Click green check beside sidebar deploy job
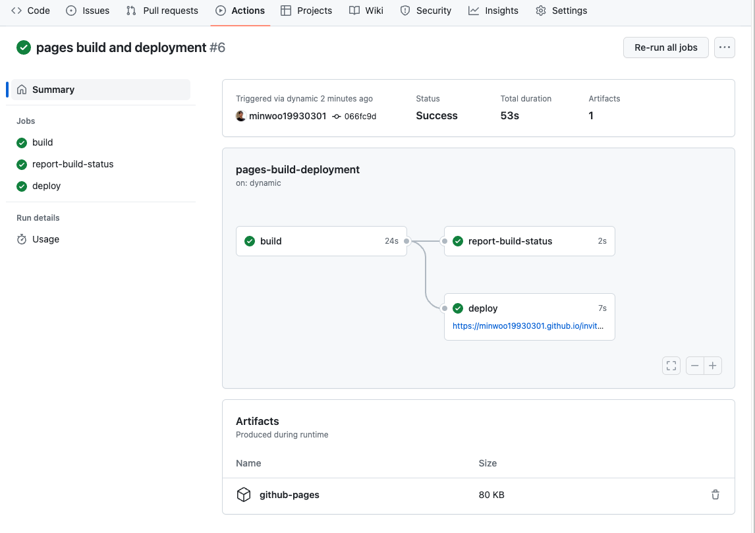Viewport: 755px width, 533px height. click(x=22, y=186)
